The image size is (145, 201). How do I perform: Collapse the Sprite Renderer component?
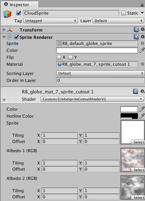click(x=4, y=37)
